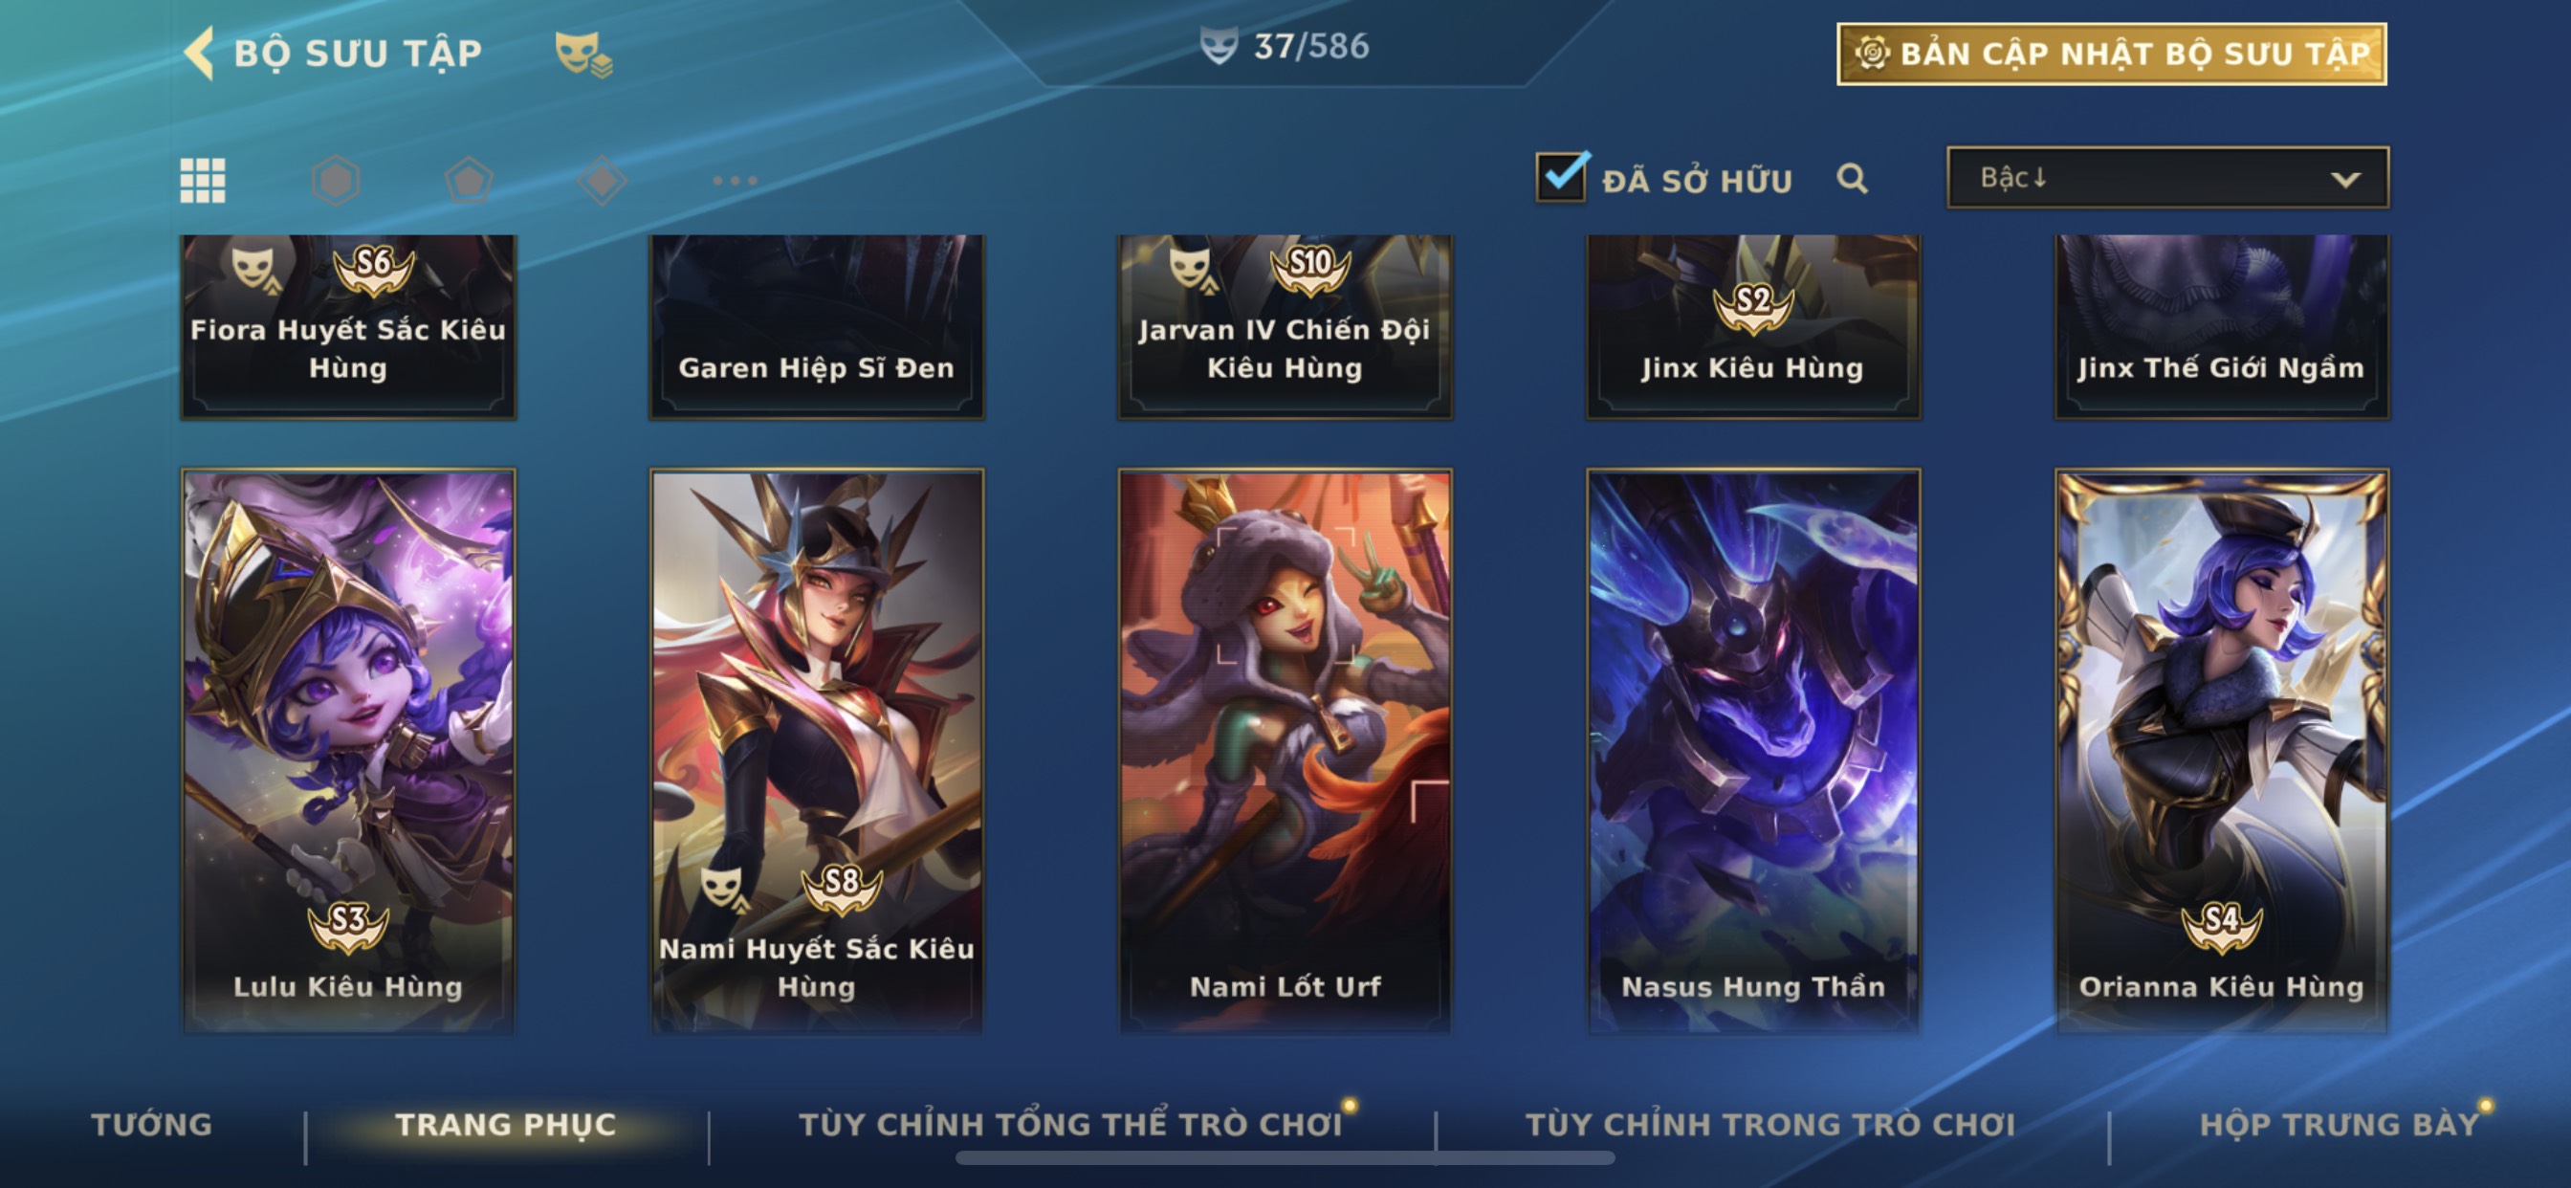Switch to the Tướng tab
Viewport: 2571px width, 1188px height.
pyautogui.click(x=152, y=1124)
